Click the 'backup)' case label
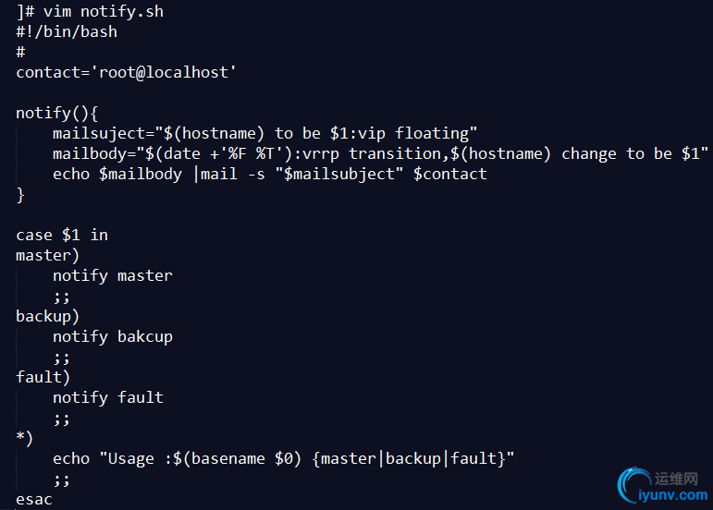This screenshot has width=713, height=510. (48, 316)
